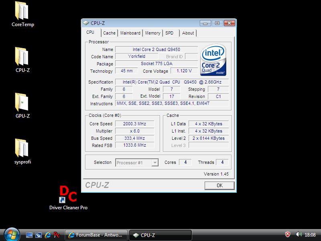The width and height of the screenshot is (321, 241).
Task: Click the volume speaker tray icon
Action: [299, 234]
